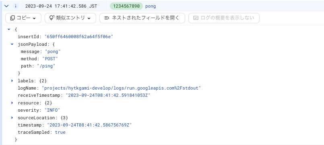Click the severity field name
The image size is (324, 145).
click(29, 110)
